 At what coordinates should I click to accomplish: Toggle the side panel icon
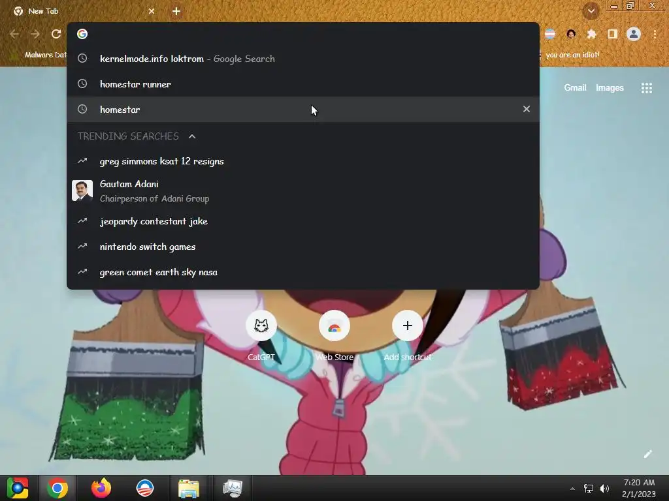612,34
